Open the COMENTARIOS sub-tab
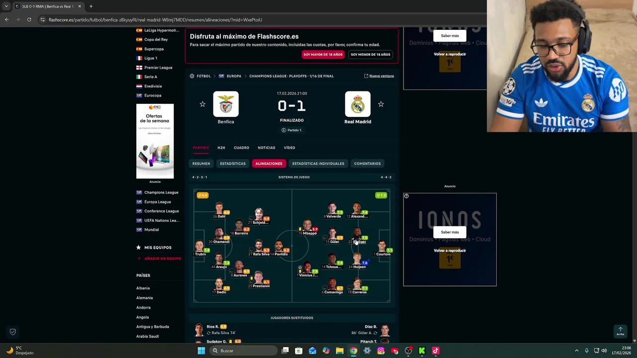Viewport: 637px width, 358px height. pyautogui.click(x=367, y=164)
